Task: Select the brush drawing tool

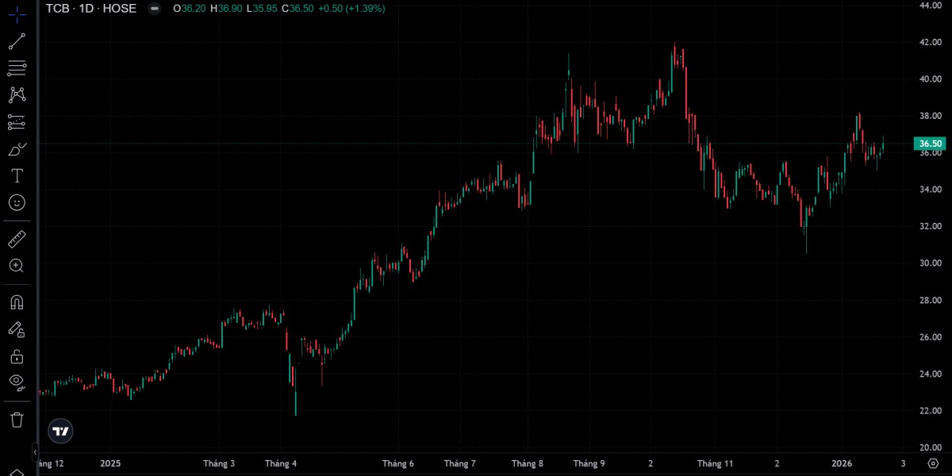Action: click(x=17, y=149)
